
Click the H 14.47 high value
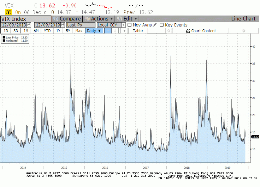click(x=85, y=12)
